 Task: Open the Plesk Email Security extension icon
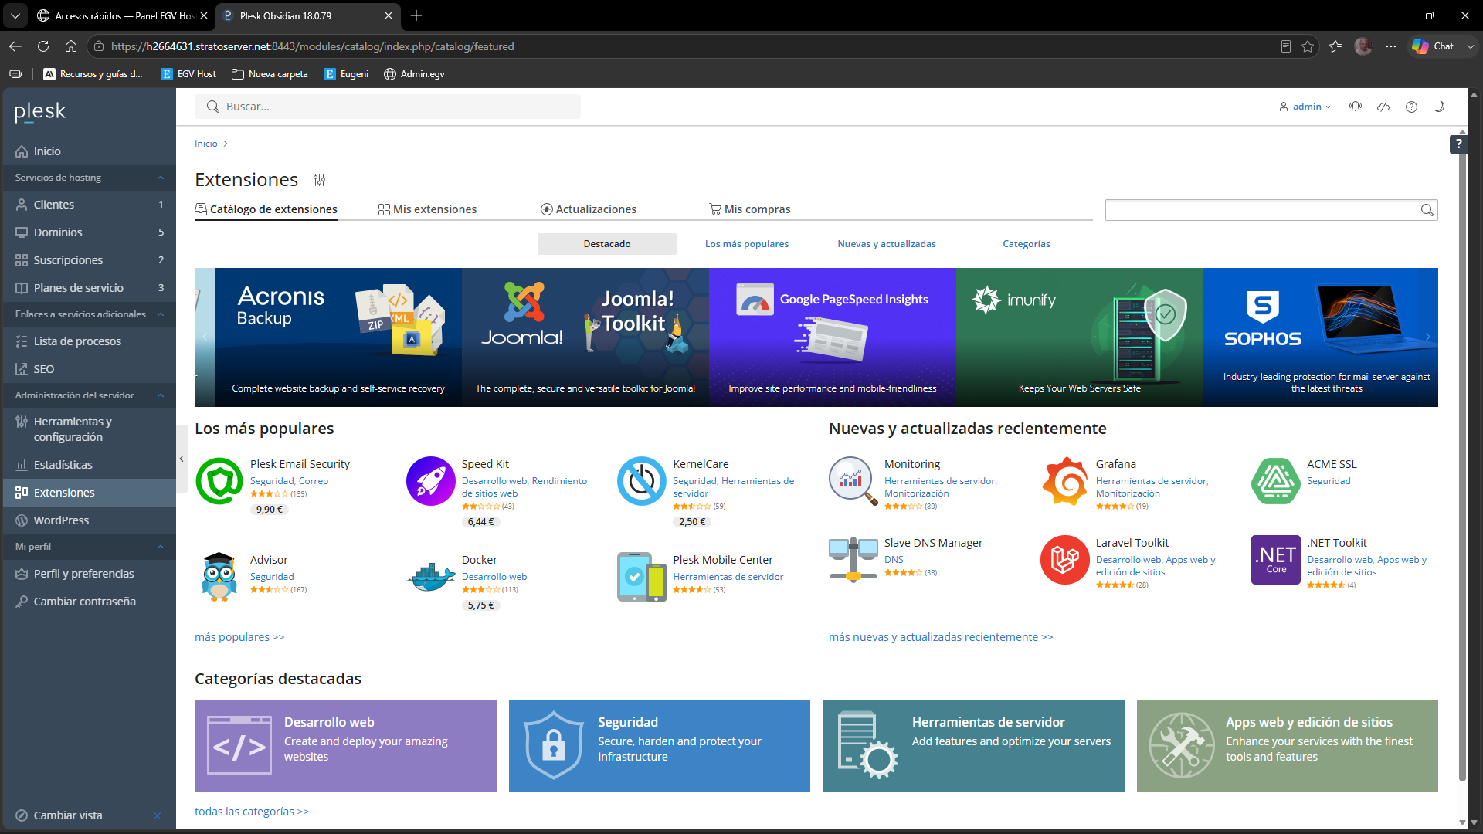pyautogui.click(x=219, y=480)
